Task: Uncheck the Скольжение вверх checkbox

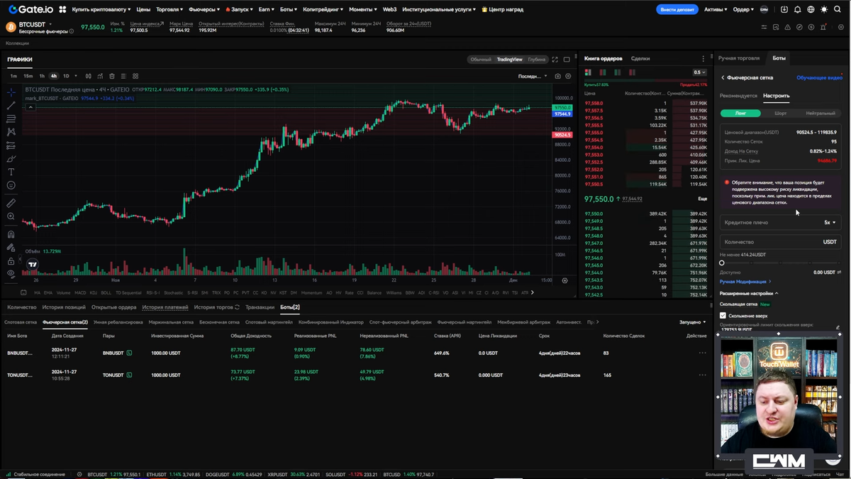Action: (x=723, y=315)
